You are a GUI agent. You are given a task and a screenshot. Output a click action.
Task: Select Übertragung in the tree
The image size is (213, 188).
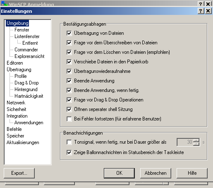pos(19,70)
